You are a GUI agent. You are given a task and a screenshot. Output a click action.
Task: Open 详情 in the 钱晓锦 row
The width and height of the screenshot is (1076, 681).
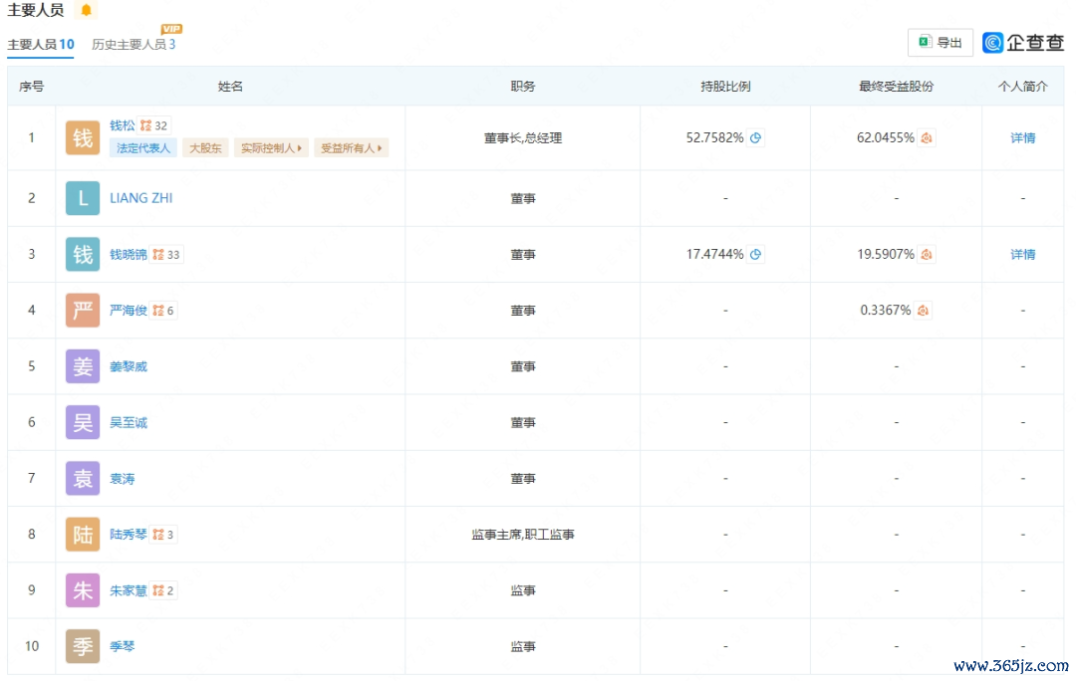tap(1022, 255)
